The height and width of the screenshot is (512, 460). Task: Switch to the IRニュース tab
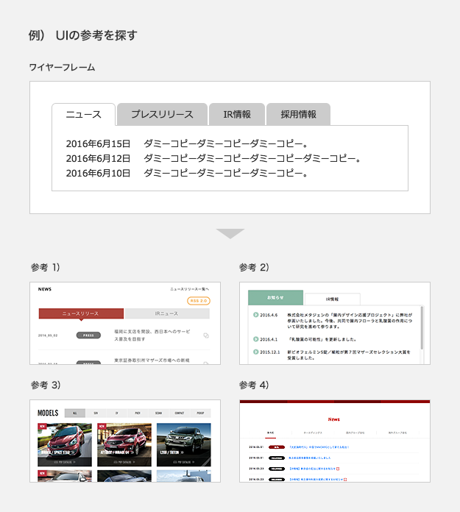click(167, 313)
